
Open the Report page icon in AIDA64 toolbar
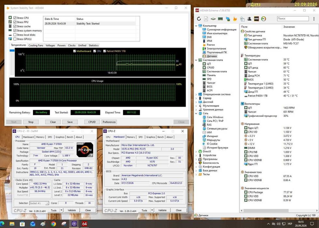[206, 19]
